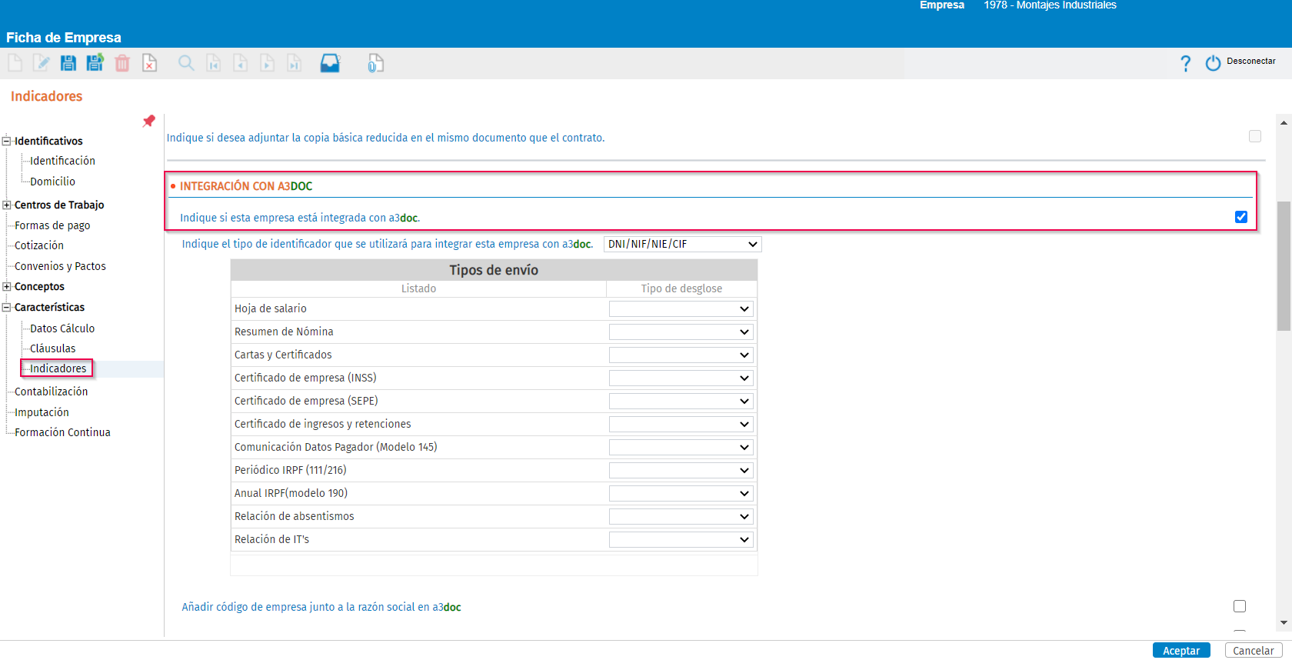Open the 'Certificado de empresa (INSS)' dropdown
1292x660 pixels.
pyautogui.click(x=681, y=378)
